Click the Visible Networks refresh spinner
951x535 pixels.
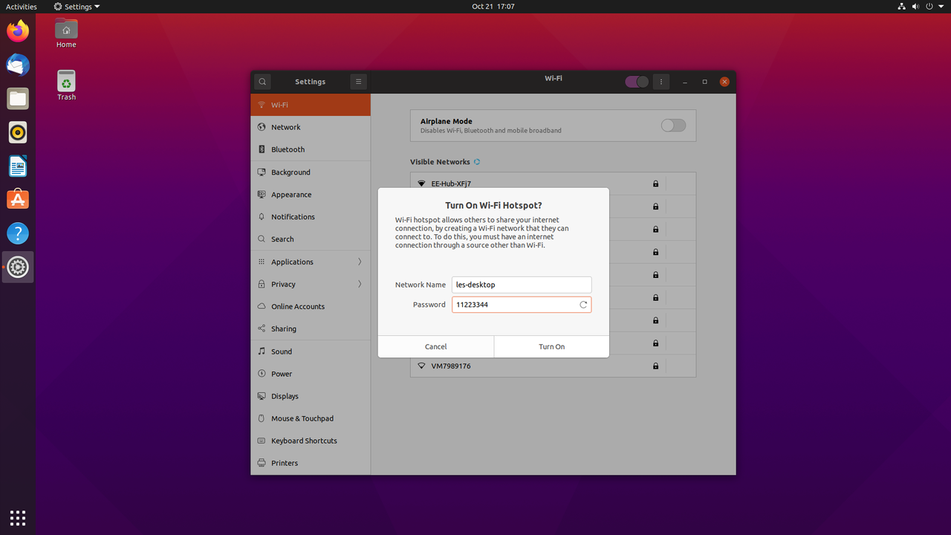click(x=477, y=162)
